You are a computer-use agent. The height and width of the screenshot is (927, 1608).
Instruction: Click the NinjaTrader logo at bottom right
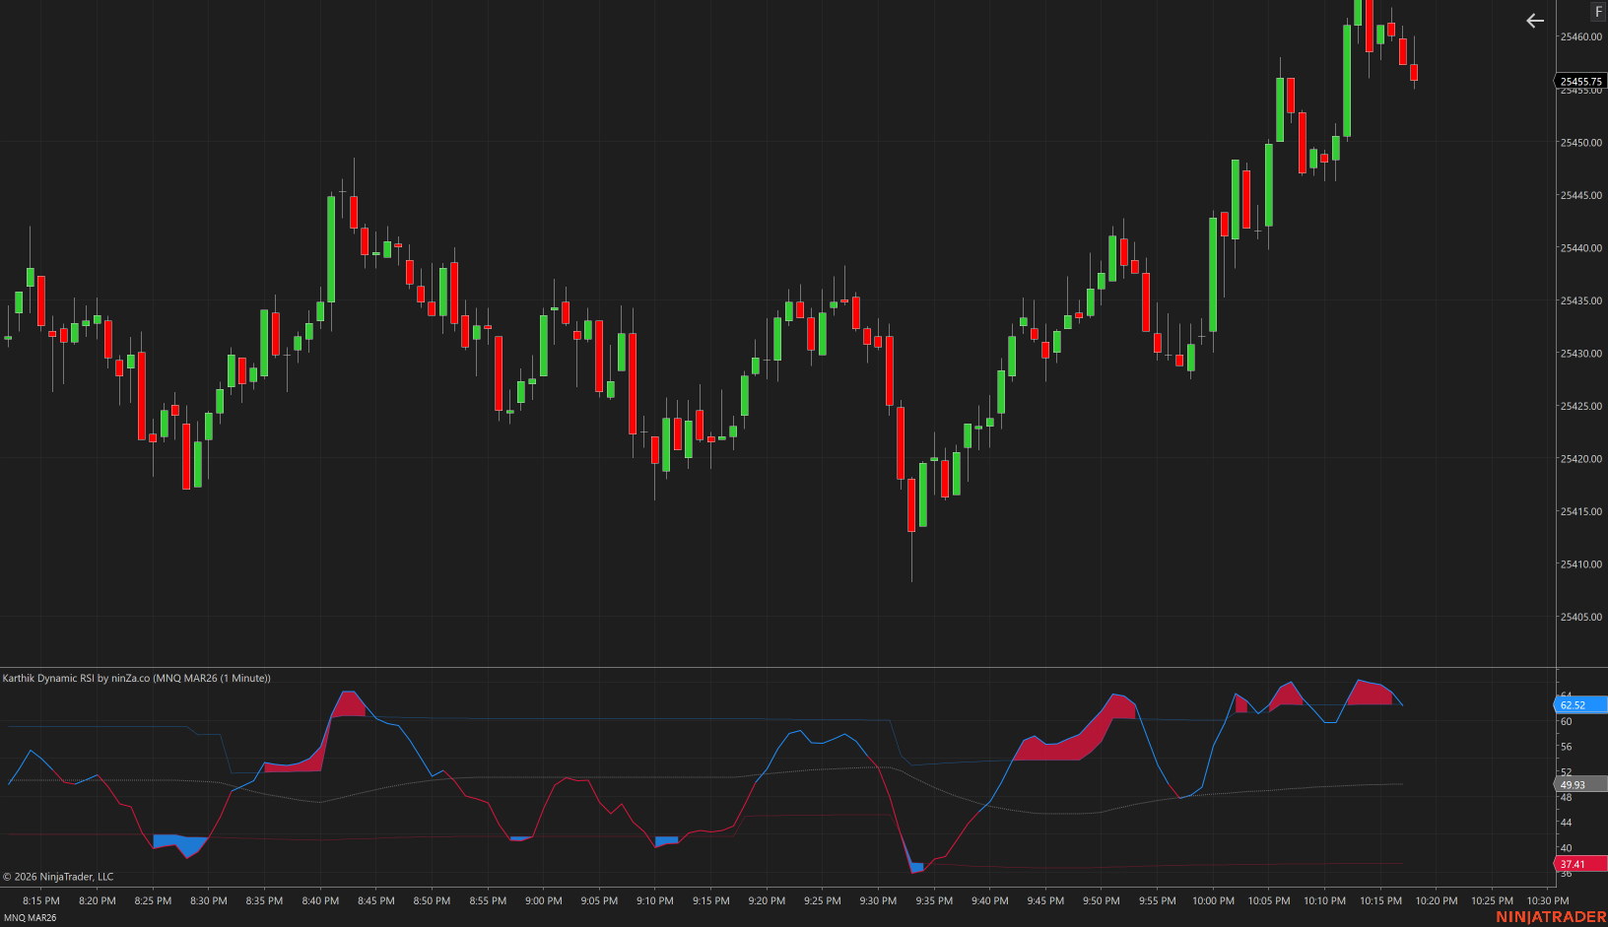pos(1550,916)
